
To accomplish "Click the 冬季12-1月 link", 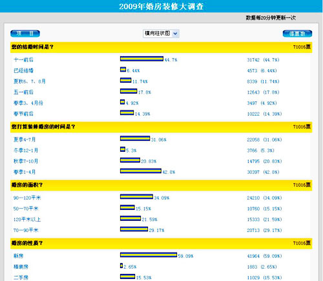I will pos(26,151).
